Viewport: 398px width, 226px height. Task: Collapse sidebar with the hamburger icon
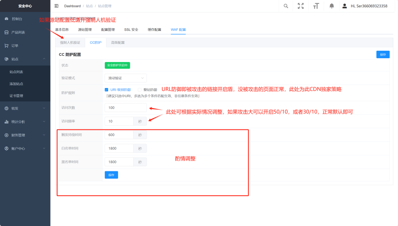[x=57, y=6]
